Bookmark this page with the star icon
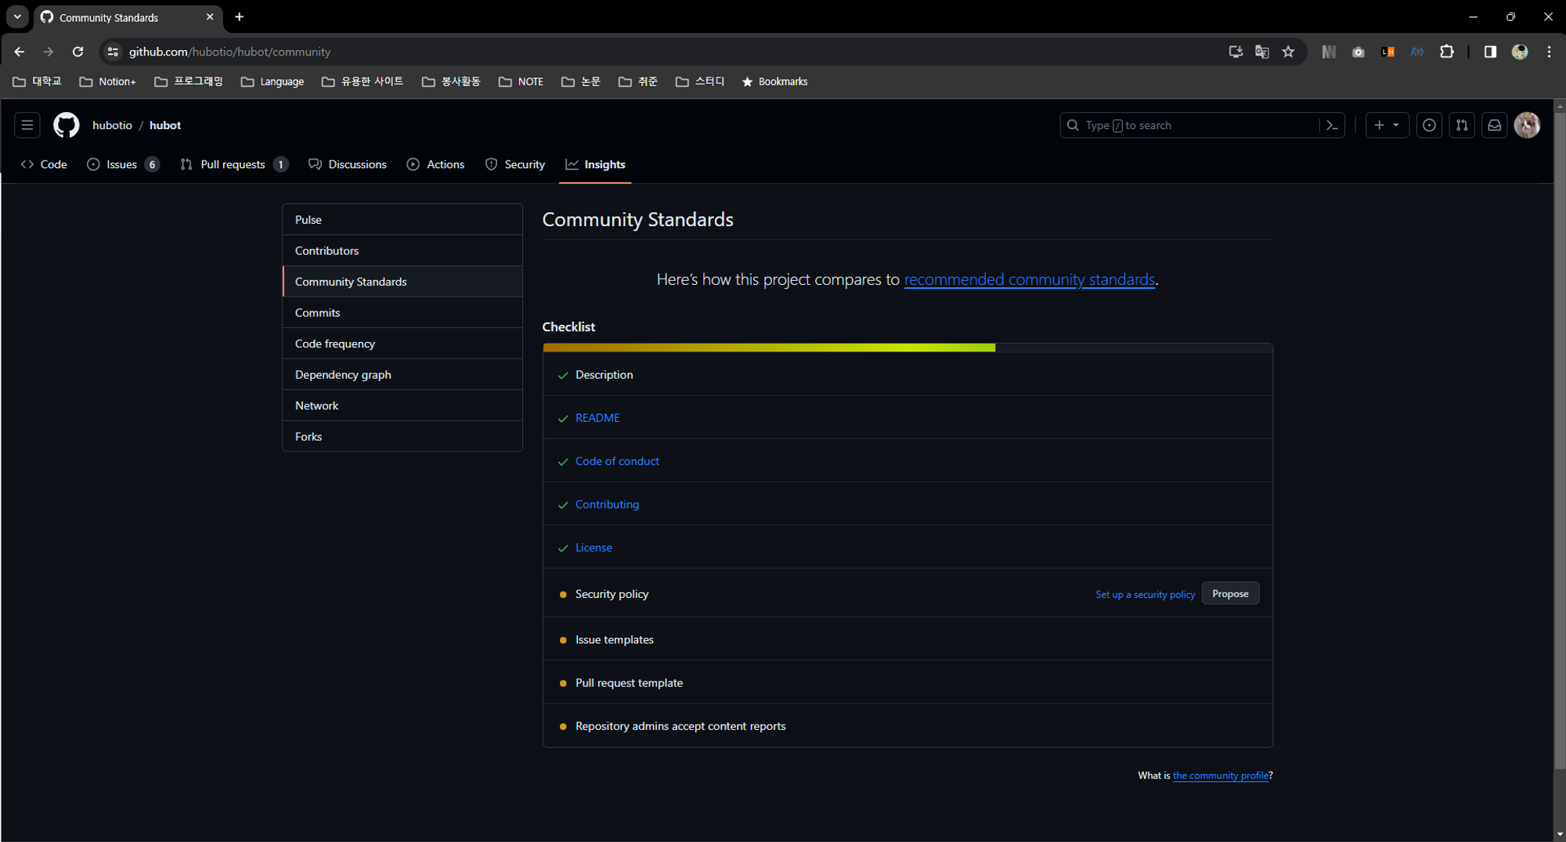The height and width of the screenshot is (842, 1566). 1288,52
